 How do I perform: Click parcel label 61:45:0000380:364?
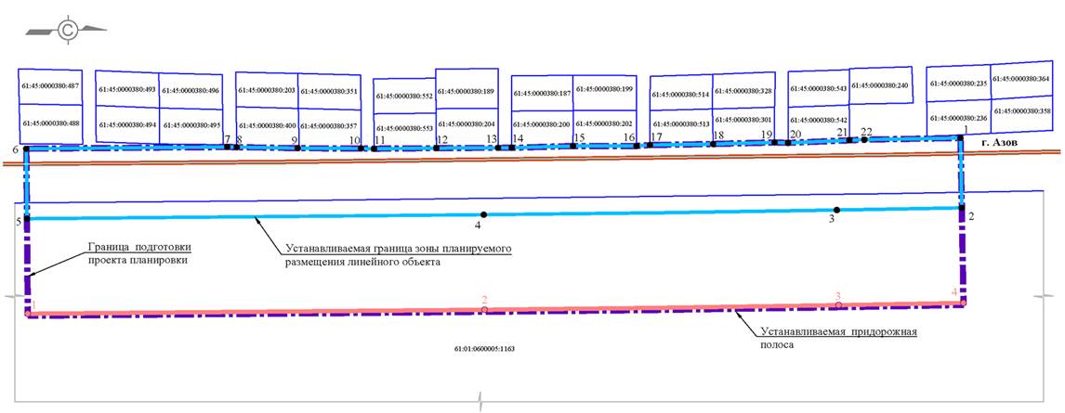[x=1020, y=79]
